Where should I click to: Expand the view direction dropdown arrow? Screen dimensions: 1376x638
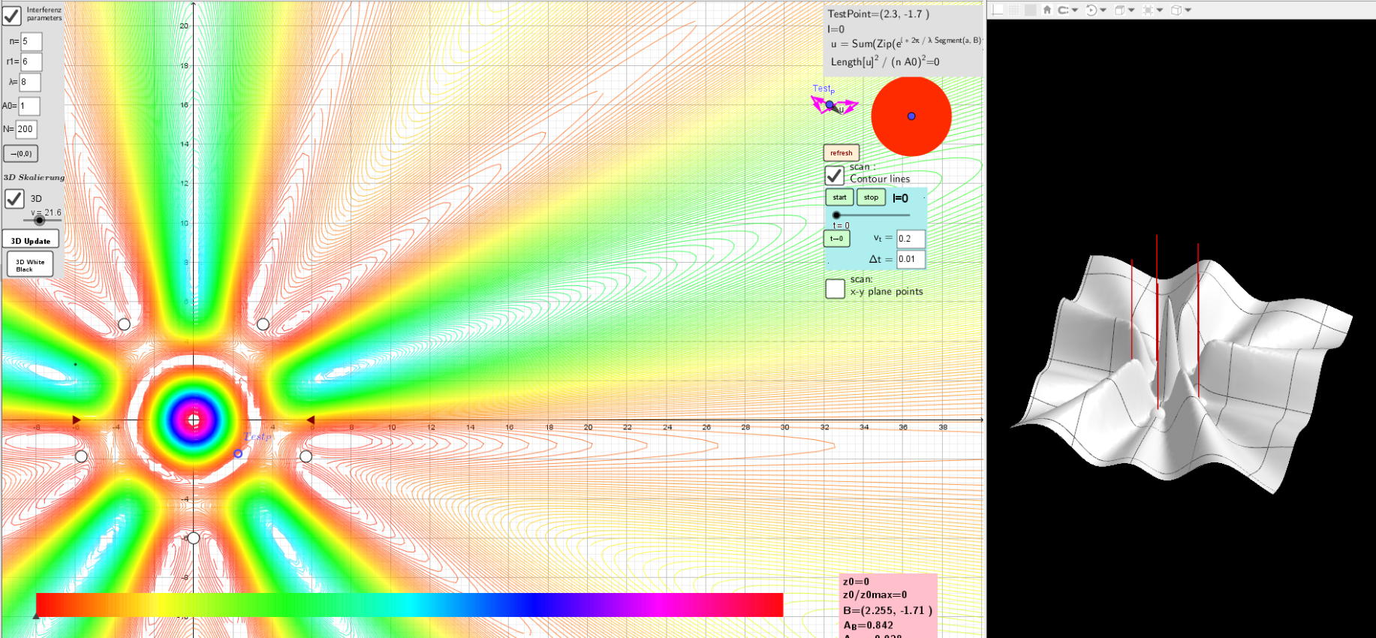1131,11
